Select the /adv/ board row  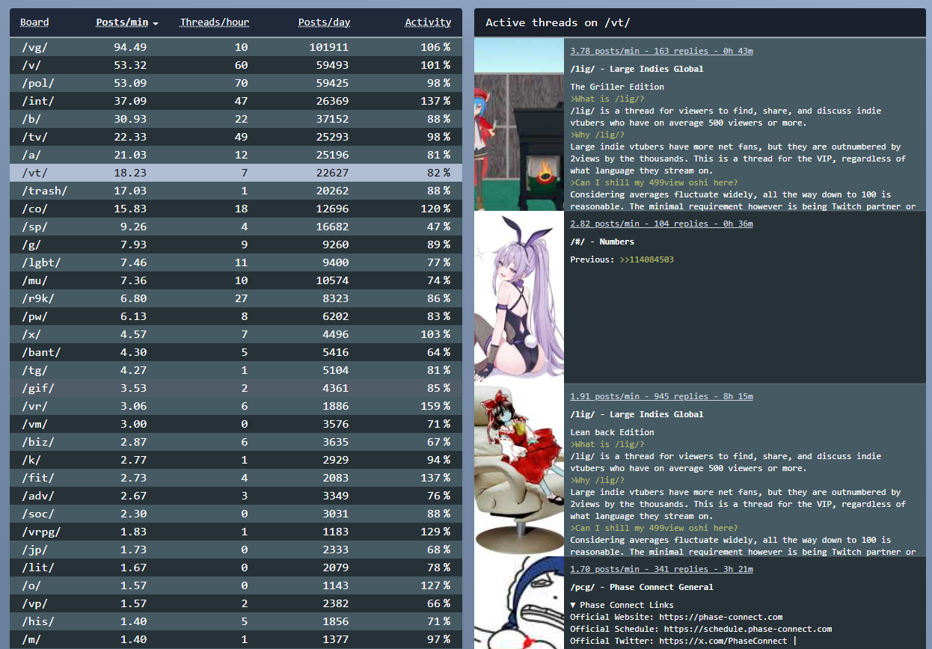236,496
